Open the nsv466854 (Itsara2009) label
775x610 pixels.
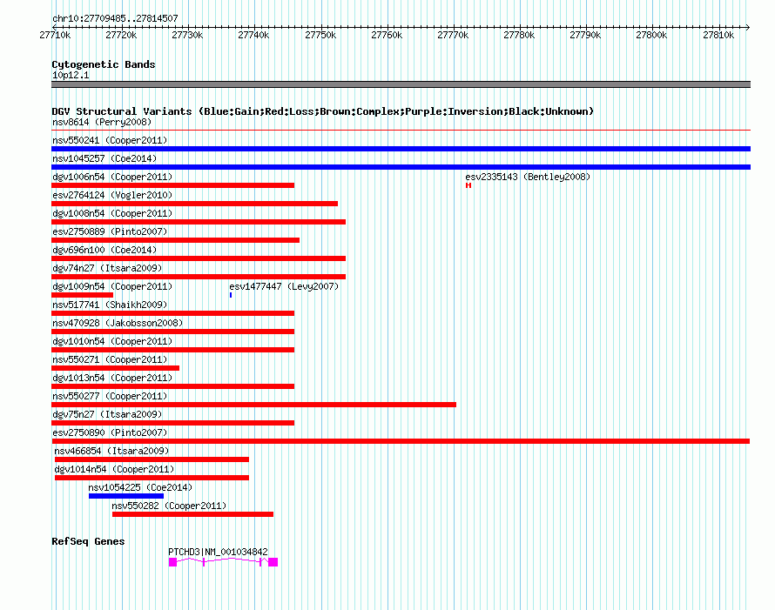pos(111,451)
